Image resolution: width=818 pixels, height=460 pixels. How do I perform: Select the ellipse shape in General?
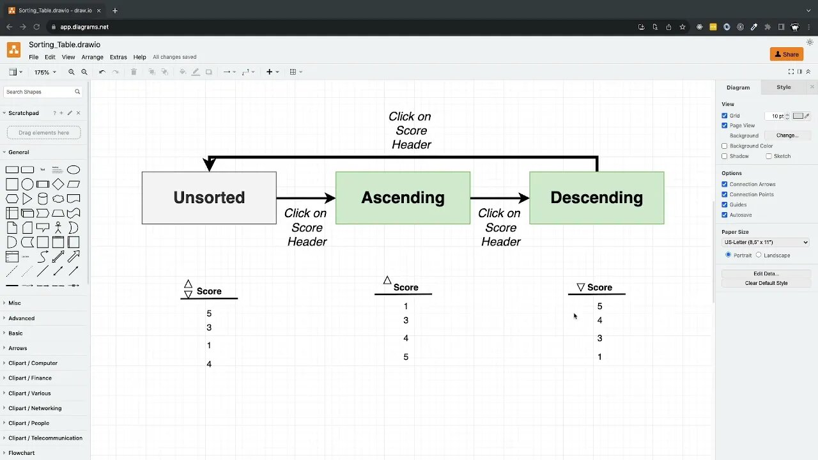[73, 170]
